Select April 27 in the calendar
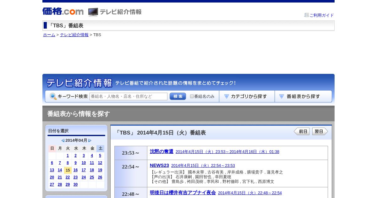Viewport: 377px width, 198px height. coord(52,184)
